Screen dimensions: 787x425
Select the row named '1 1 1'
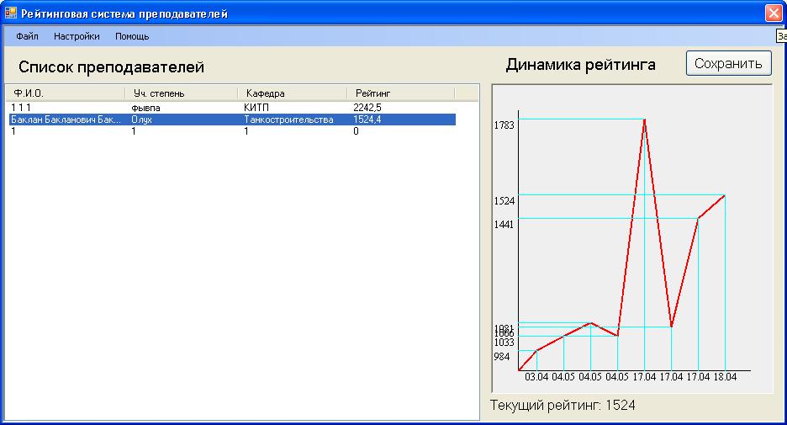click(232, 108)
